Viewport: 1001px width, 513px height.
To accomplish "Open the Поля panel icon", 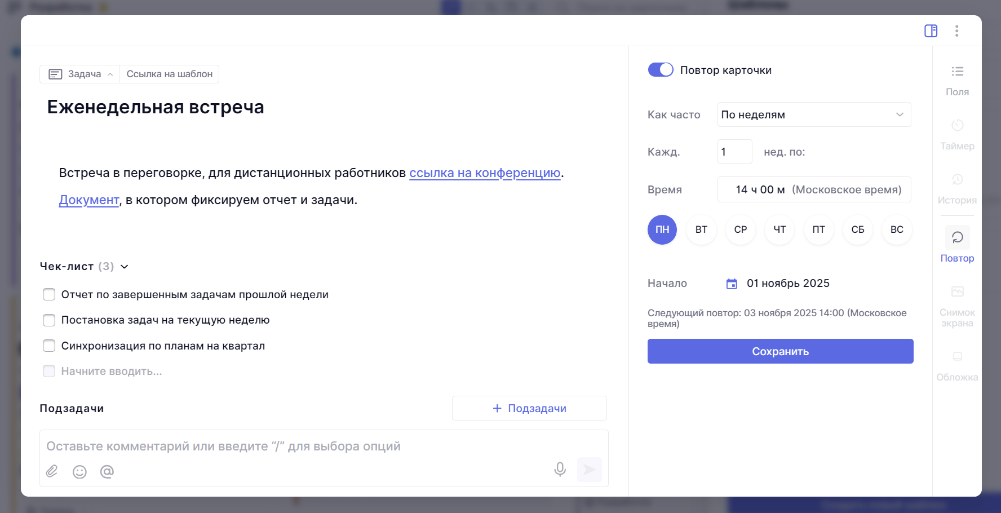I will click(x=957, y=72).
